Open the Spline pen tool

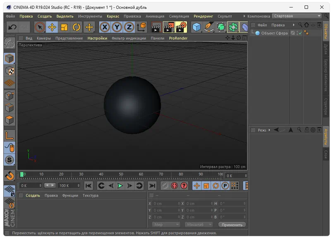[x=209, y=27]
